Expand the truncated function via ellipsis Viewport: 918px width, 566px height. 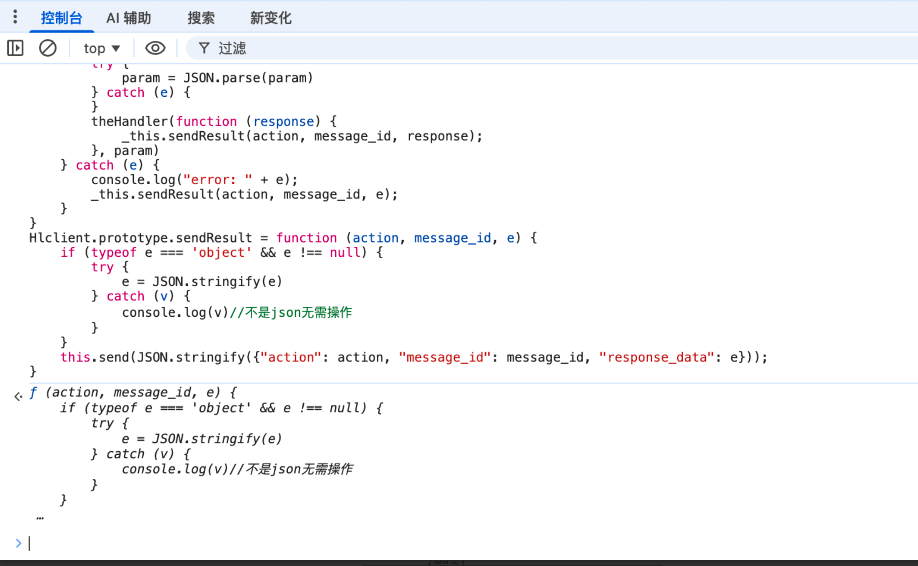coord(40,518)
